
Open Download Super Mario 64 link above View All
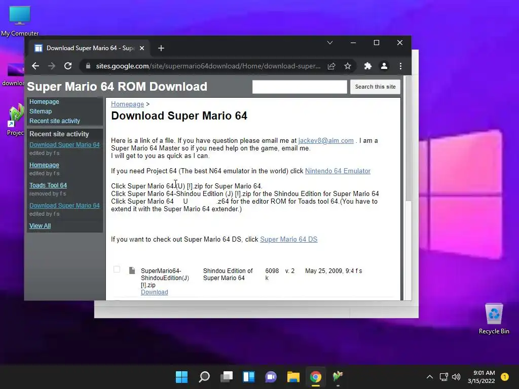(64, 206)
